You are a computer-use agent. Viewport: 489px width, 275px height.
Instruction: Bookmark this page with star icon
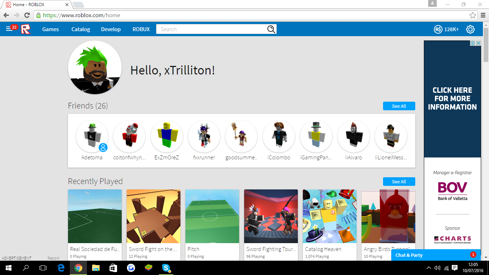(x=473, y=15)
